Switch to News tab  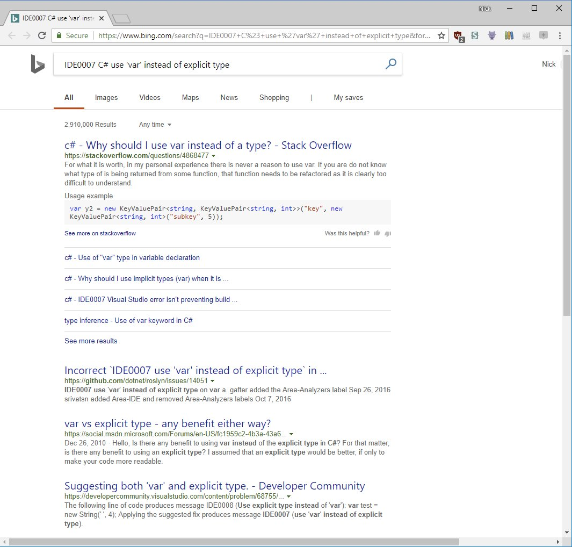[x=229, y=97]
